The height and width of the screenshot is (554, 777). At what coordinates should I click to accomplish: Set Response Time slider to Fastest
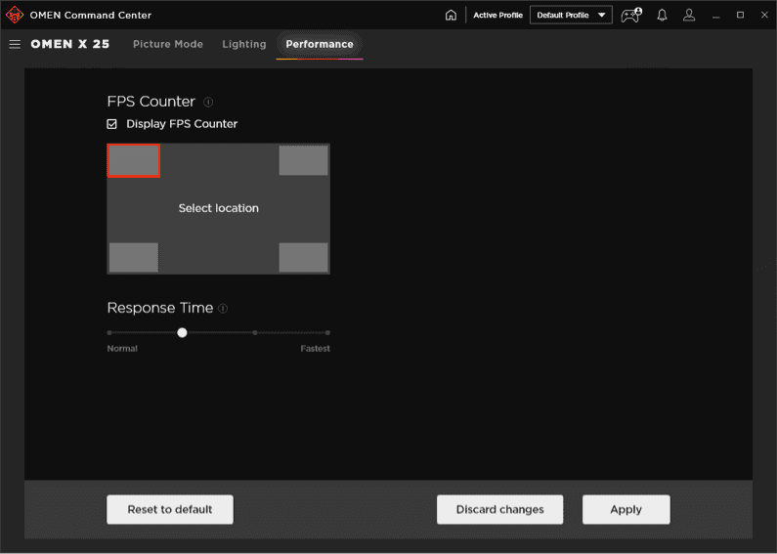point(327,332)
